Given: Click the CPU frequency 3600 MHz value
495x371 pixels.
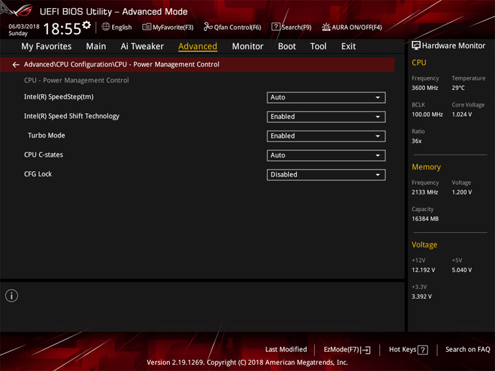Looking at the screenshot, I should 425,88.
